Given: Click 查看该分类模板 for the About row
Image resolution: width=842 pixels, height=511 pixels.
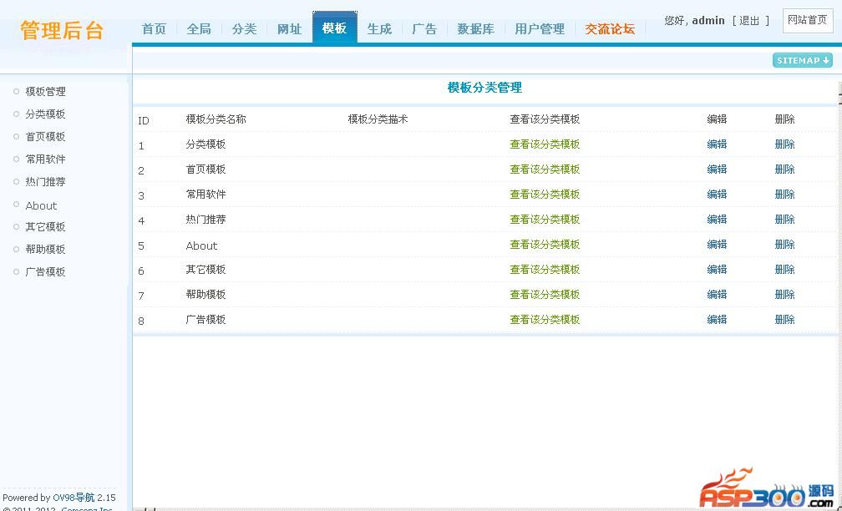Looking at the screenshot, I should [545, 245].
